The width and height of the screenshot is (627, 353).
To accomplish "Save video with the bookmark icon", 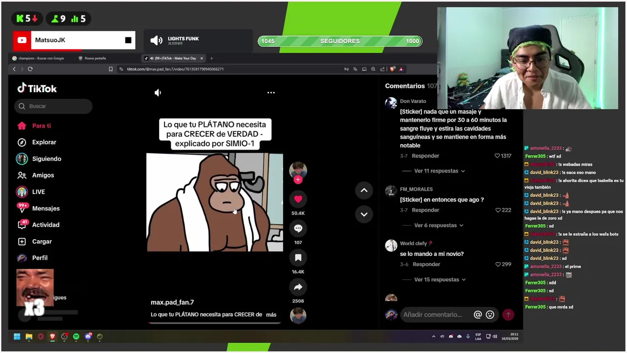I will (x=298, y=257).
